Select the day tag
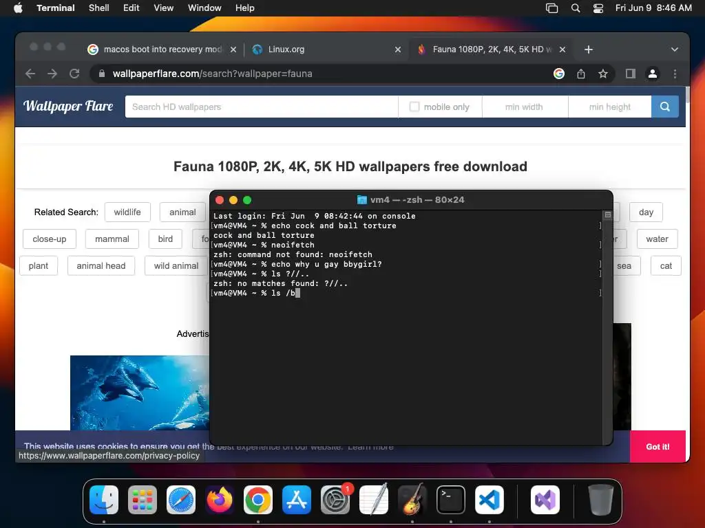705x528 pixels. pos(646,212)
